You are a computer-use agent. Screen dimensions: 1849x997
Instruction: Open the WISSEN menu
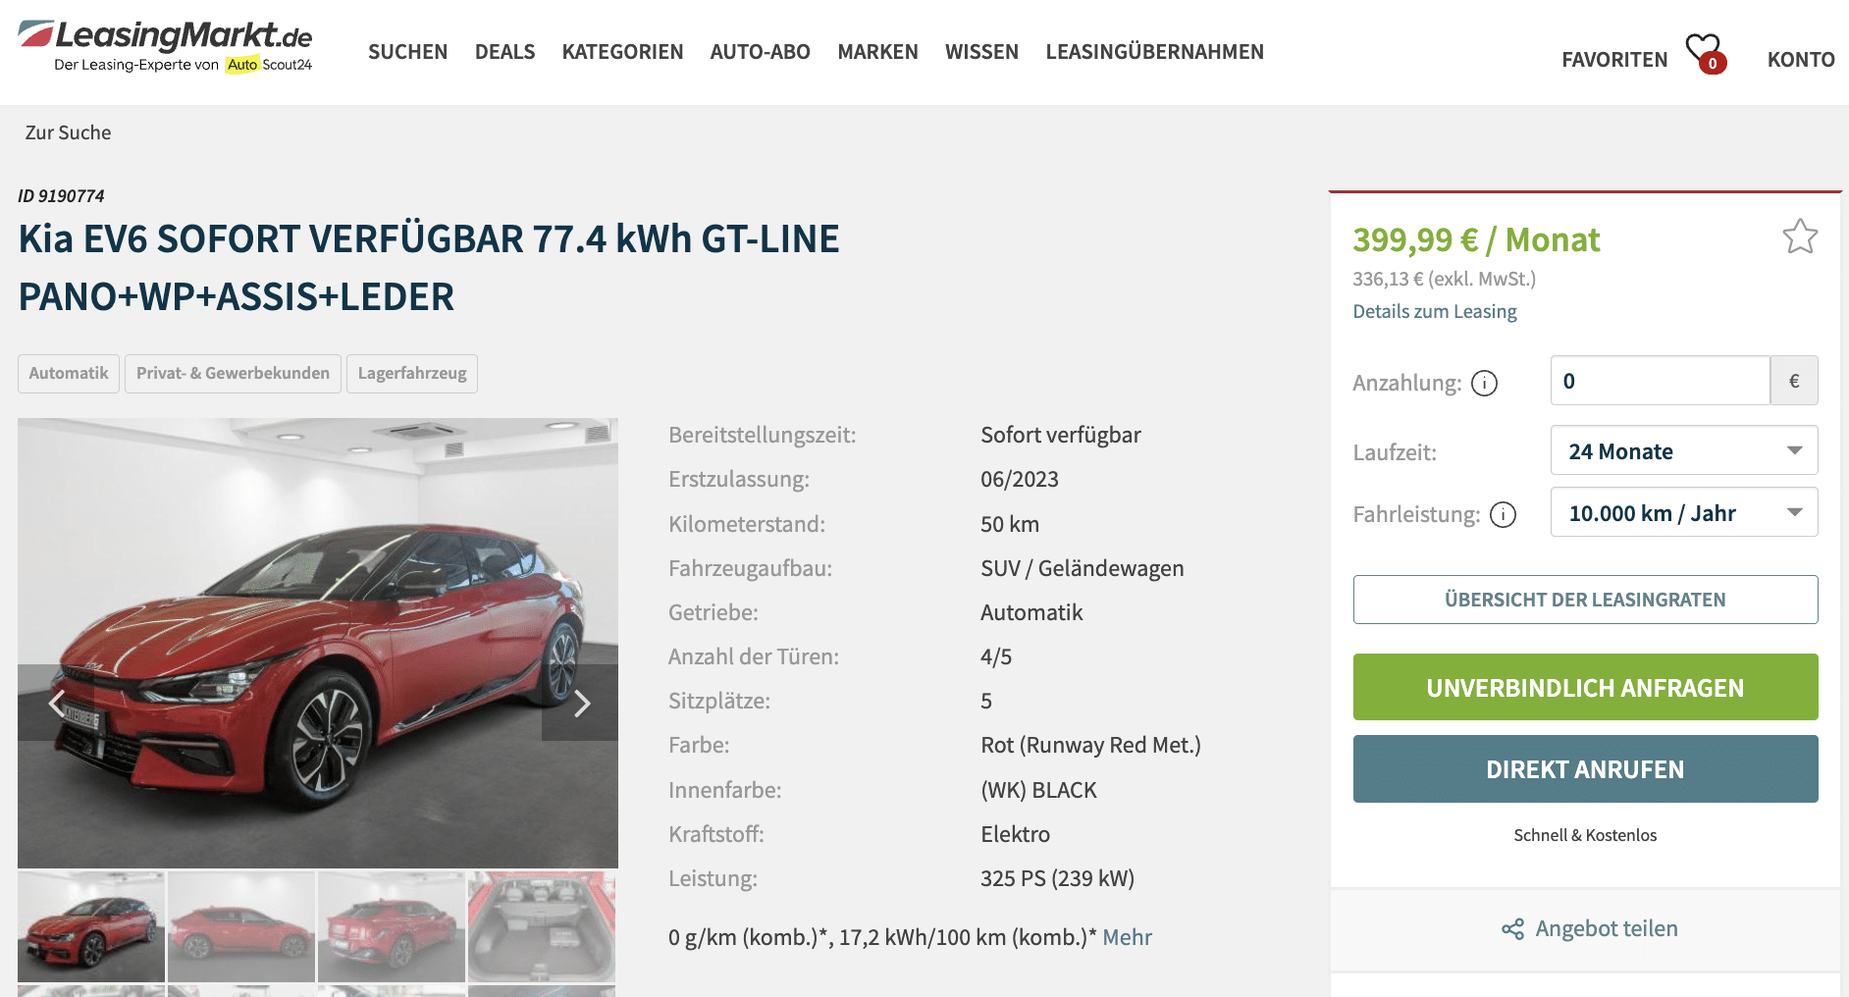pos(981,52)
